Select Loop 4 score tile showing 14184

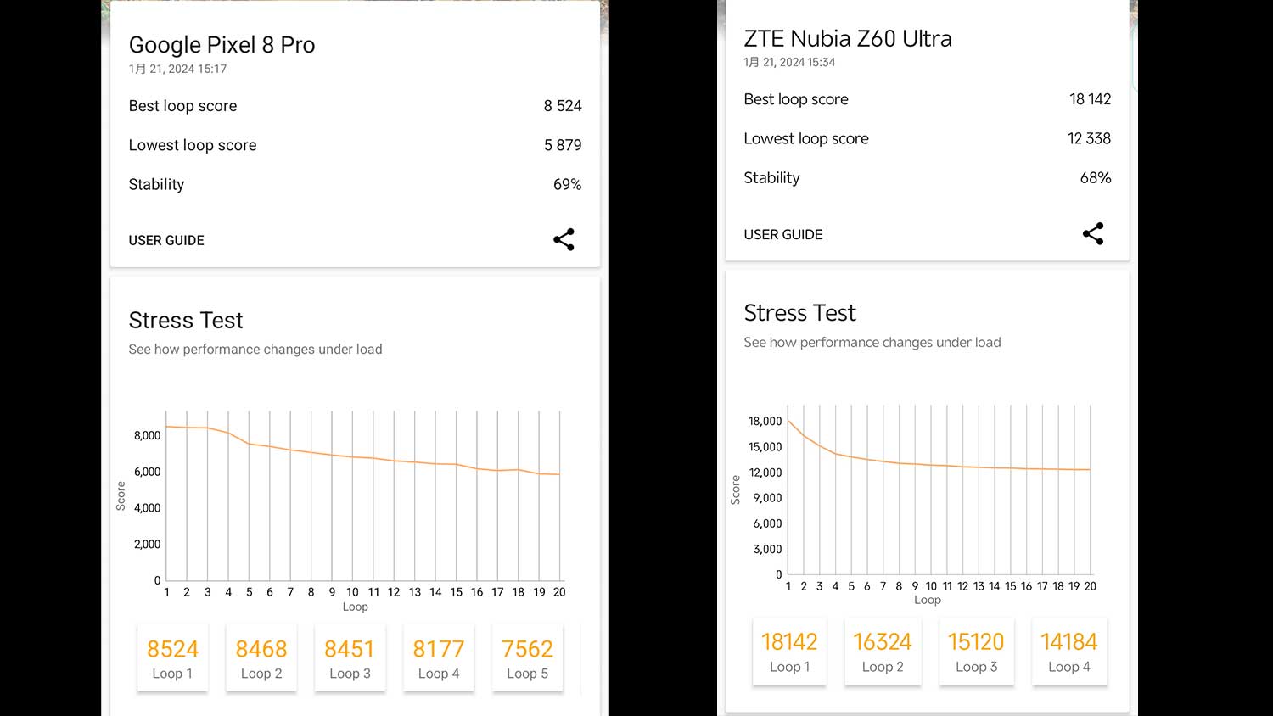coord(1068,652)
